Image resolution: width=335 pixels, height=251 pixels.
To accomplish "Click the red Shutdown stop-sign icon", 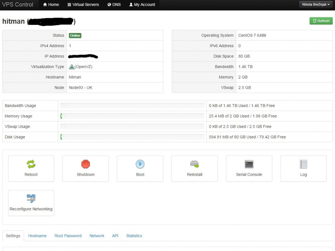I will 85,164.
